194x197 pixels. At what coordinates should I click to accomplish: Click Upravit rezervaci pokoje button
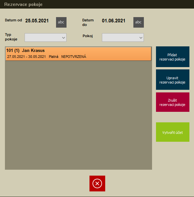coord(173,80)
